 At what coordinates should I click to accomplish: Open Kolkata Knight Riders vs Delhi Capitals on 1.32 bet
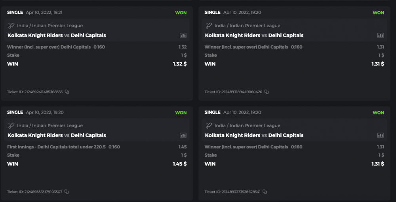pyautogui.click(x=57, y=36)
